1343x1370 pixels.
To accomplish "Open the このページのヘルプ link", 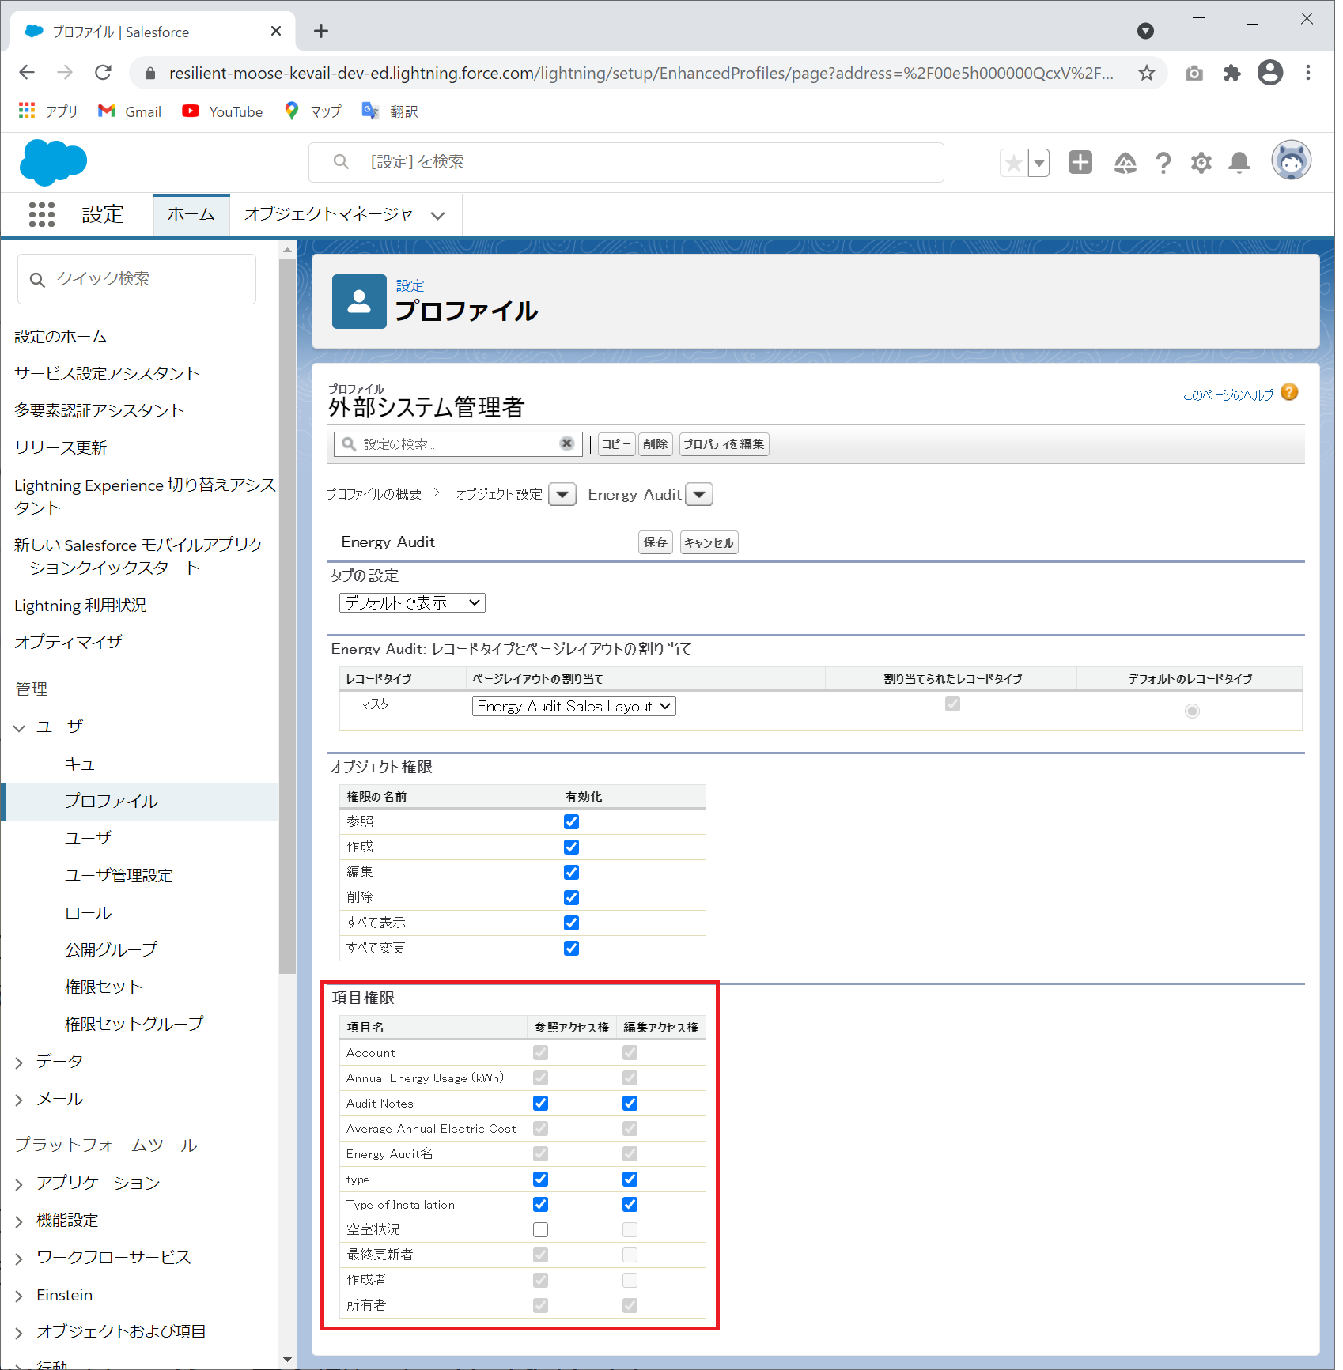I will pos(1228,394).
